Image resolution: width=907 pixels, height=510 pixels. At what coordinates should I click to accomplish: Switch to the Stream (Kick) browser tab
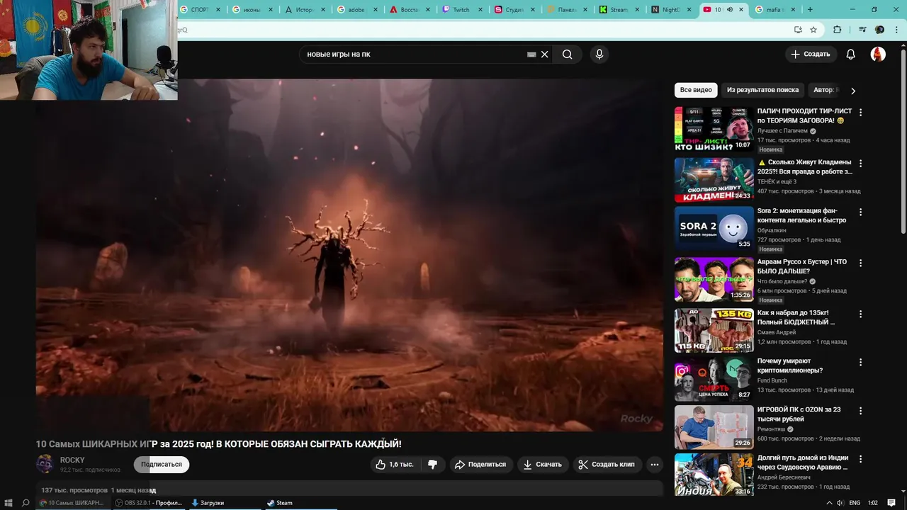[x=617, y=10]
